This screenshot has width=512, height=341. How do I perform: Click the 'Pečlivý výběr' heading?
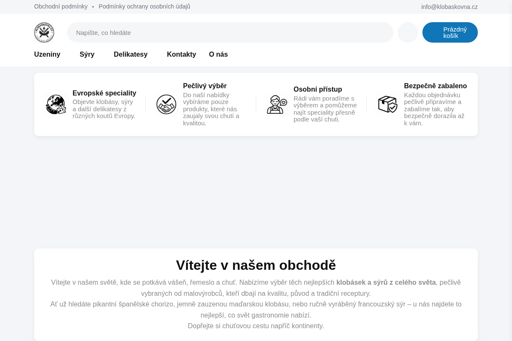205,86
